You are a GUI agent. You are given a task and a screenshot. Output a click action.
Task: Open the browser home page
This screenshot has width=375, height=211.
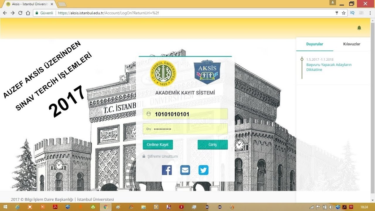coord(28,13)
